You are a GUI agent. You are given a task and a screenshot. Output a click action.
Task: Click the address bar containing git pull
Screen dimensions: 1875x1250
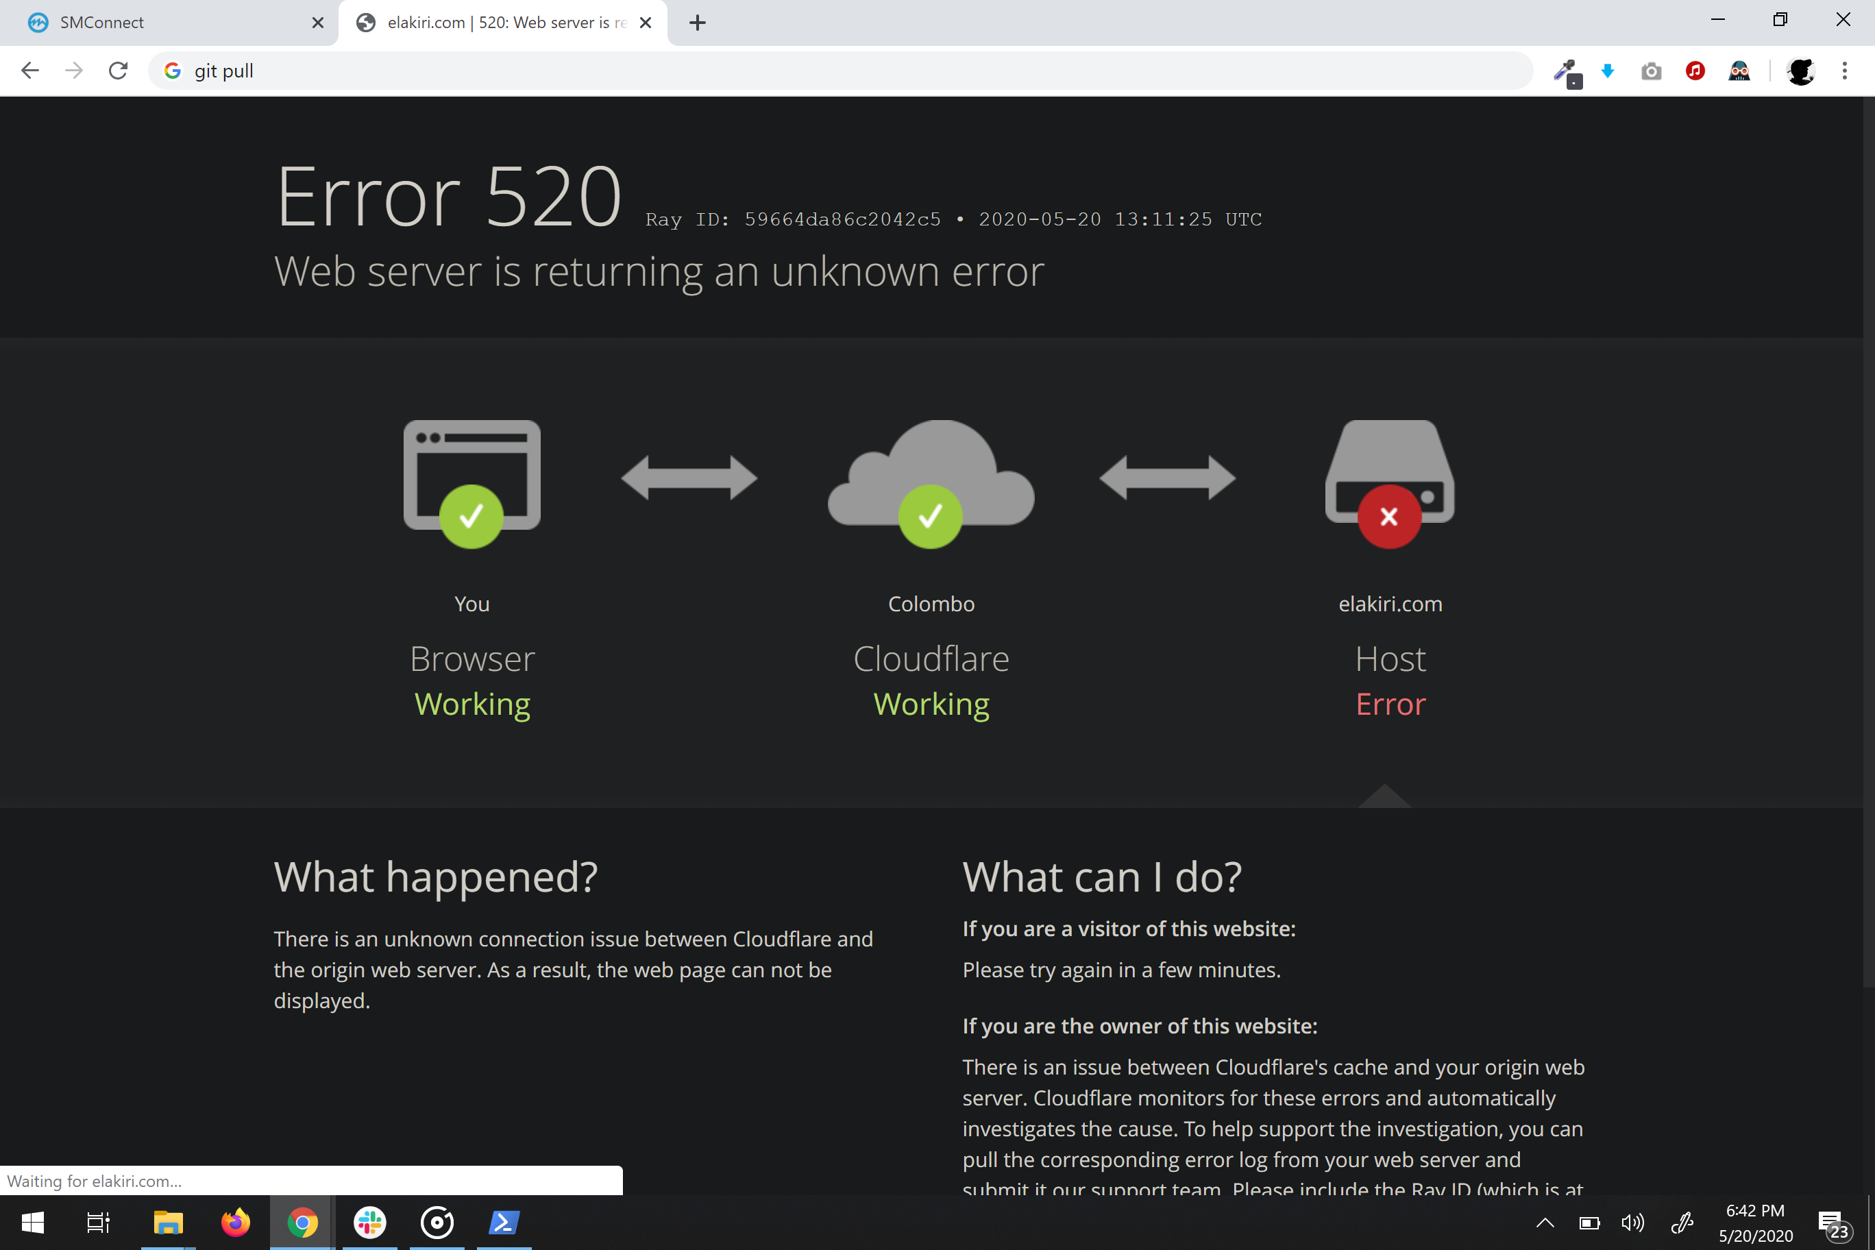(841, 71)
